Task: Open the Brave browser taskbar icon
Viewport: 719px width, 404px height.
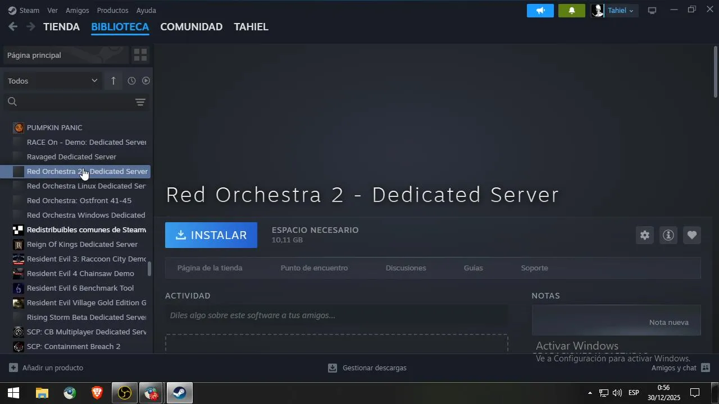Action: 97,393
